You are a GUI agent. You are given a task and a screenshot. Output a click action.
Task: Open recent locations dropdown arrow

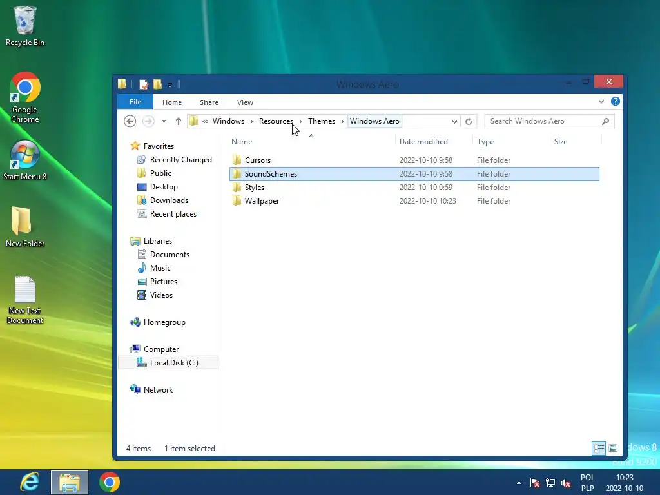coord(164,121)
